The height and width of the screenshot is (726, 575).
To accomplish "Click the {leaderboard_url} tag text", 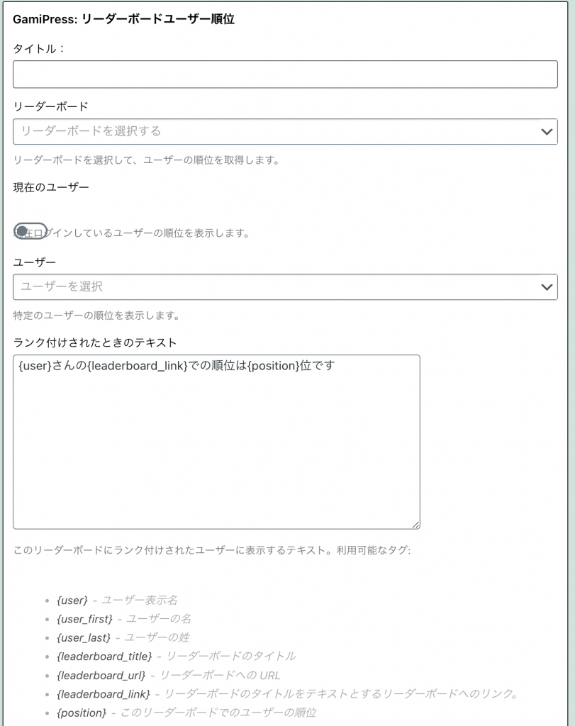I will point(101,676).
